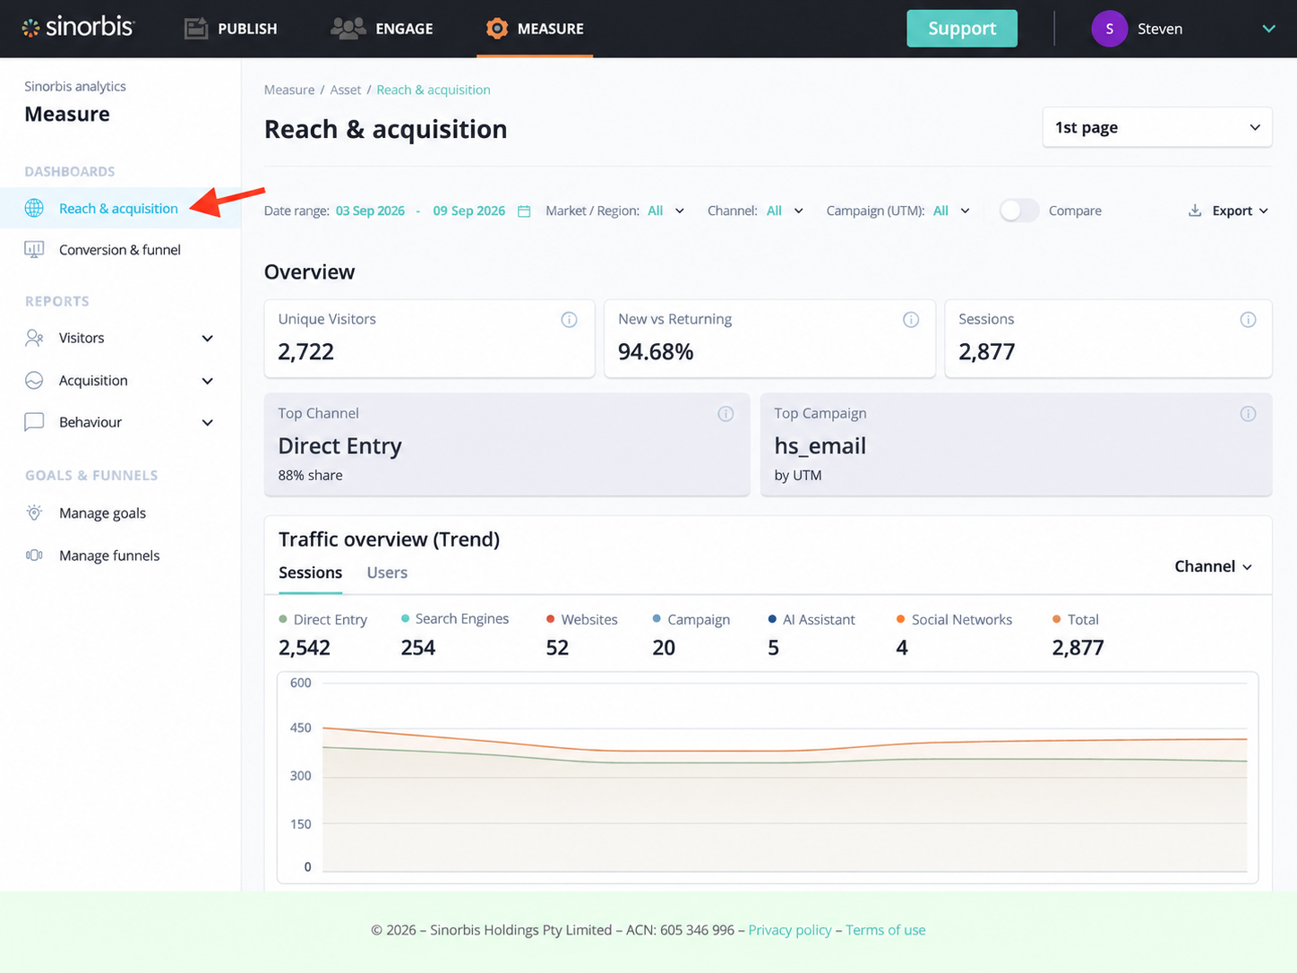Image resolution: width=1297 pixels, height=973 pixels.
Task: Click the AI Assistant legend dot
Action: (772, 619)
